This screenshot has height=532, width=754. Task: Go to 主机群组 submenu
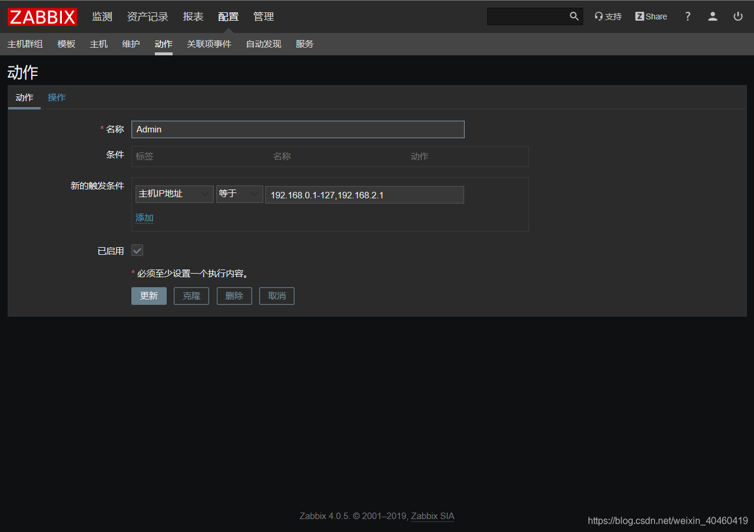click(25, 44)
